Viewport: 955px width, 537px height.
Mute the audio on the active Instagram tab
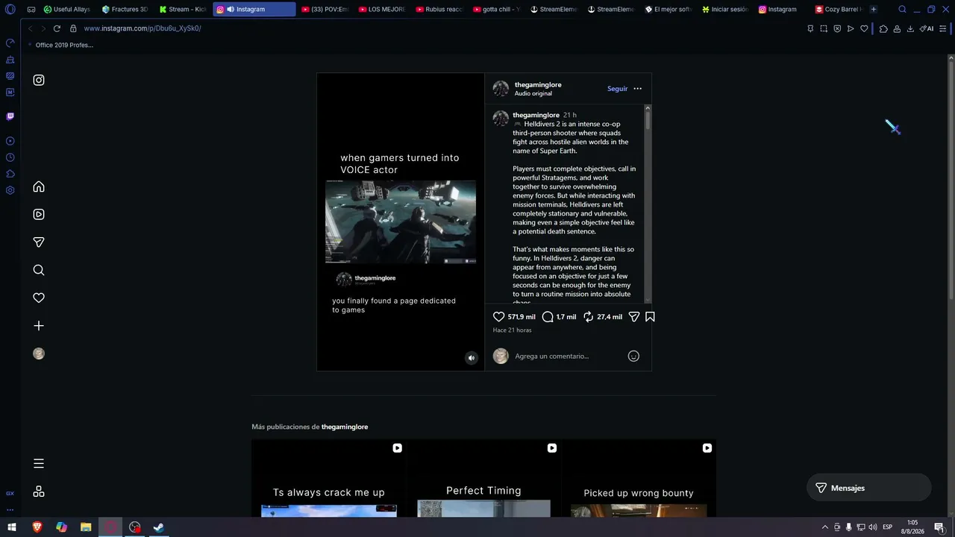[x=231, y=10]
